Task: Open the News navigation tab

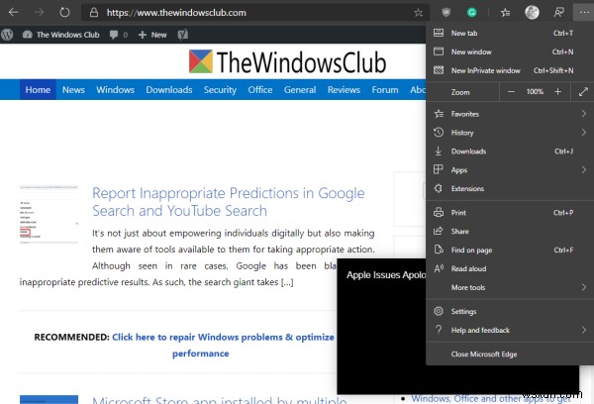Action: click(x=73, y=90)
